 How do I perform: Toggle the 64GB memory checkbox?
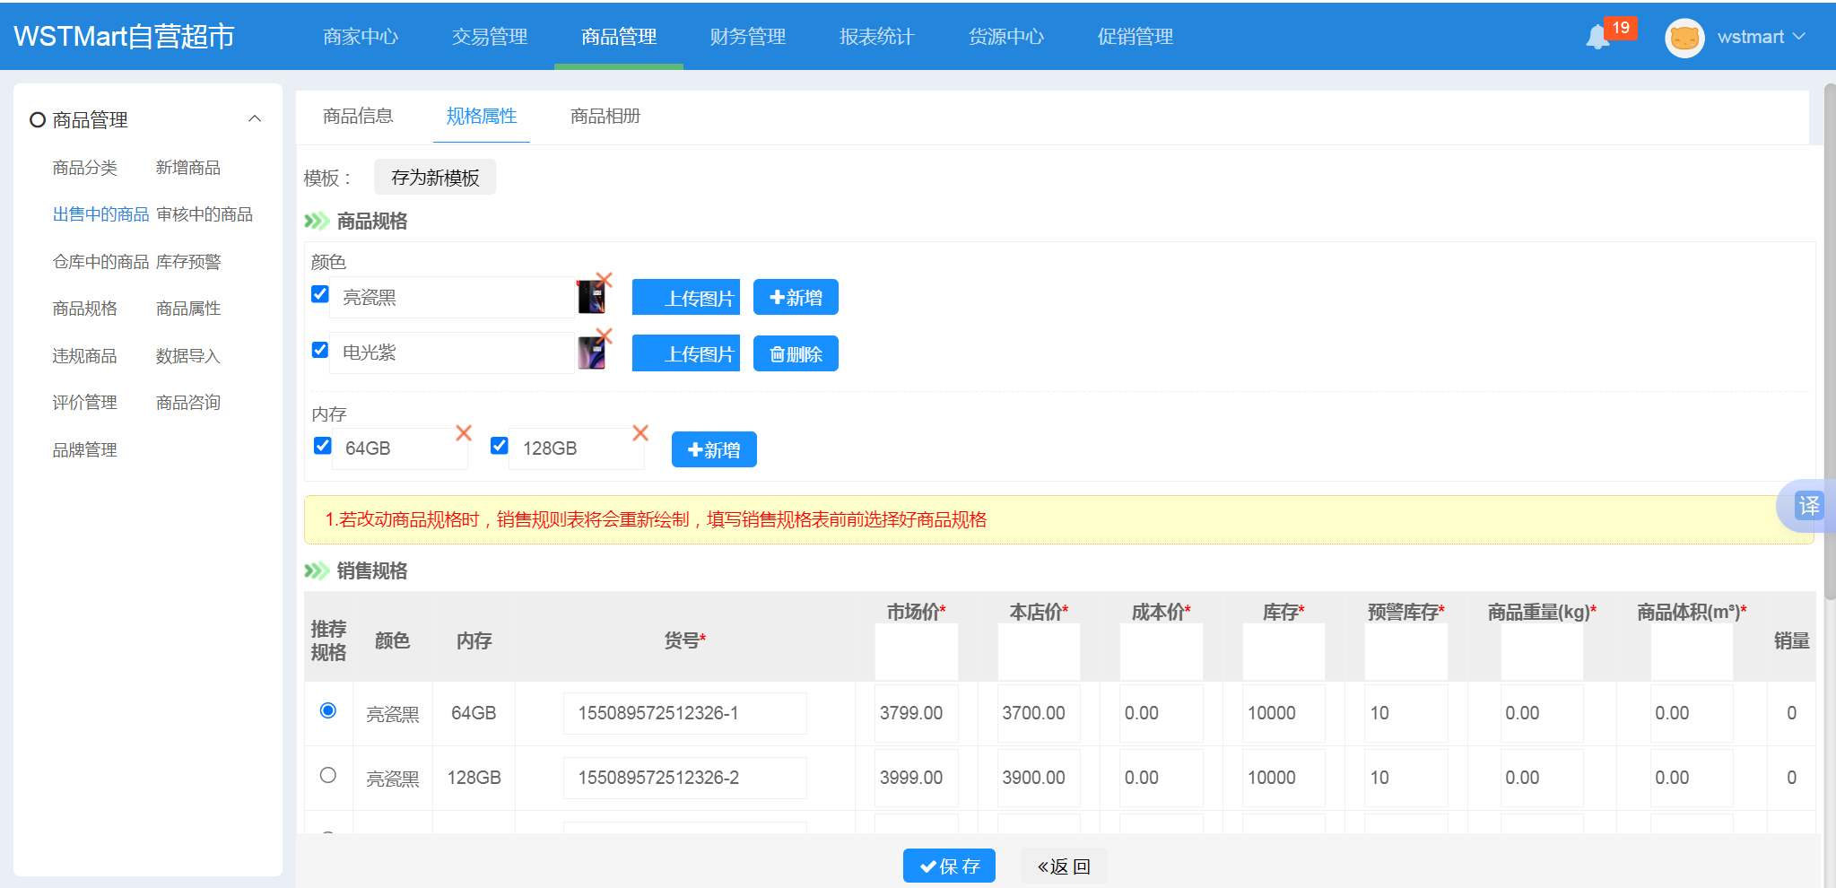point(323,446)
